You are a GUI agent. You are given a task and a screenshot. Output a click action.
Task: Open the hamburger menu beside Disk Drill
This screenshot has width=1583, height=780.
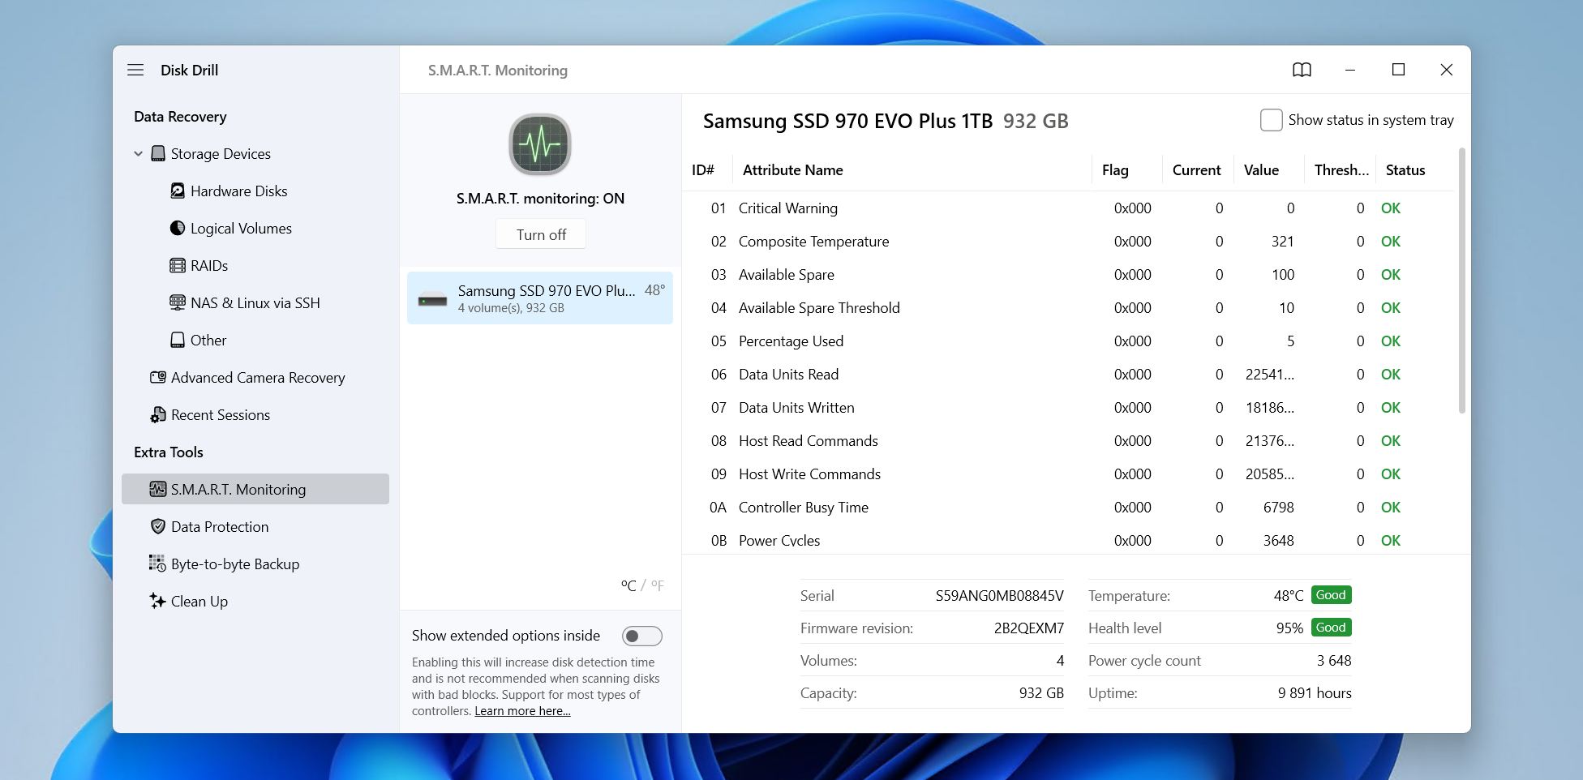click(135, 70)
